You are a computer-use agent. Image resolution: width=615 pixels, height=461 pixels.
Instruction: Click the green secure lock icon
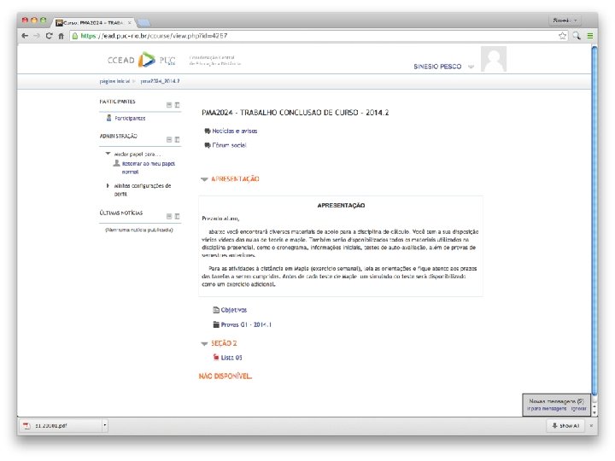pyautogui.click(x=75, y=36)
